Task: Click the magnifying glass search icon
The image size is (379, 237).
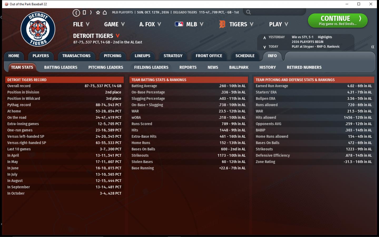Action: pos(248,12)
